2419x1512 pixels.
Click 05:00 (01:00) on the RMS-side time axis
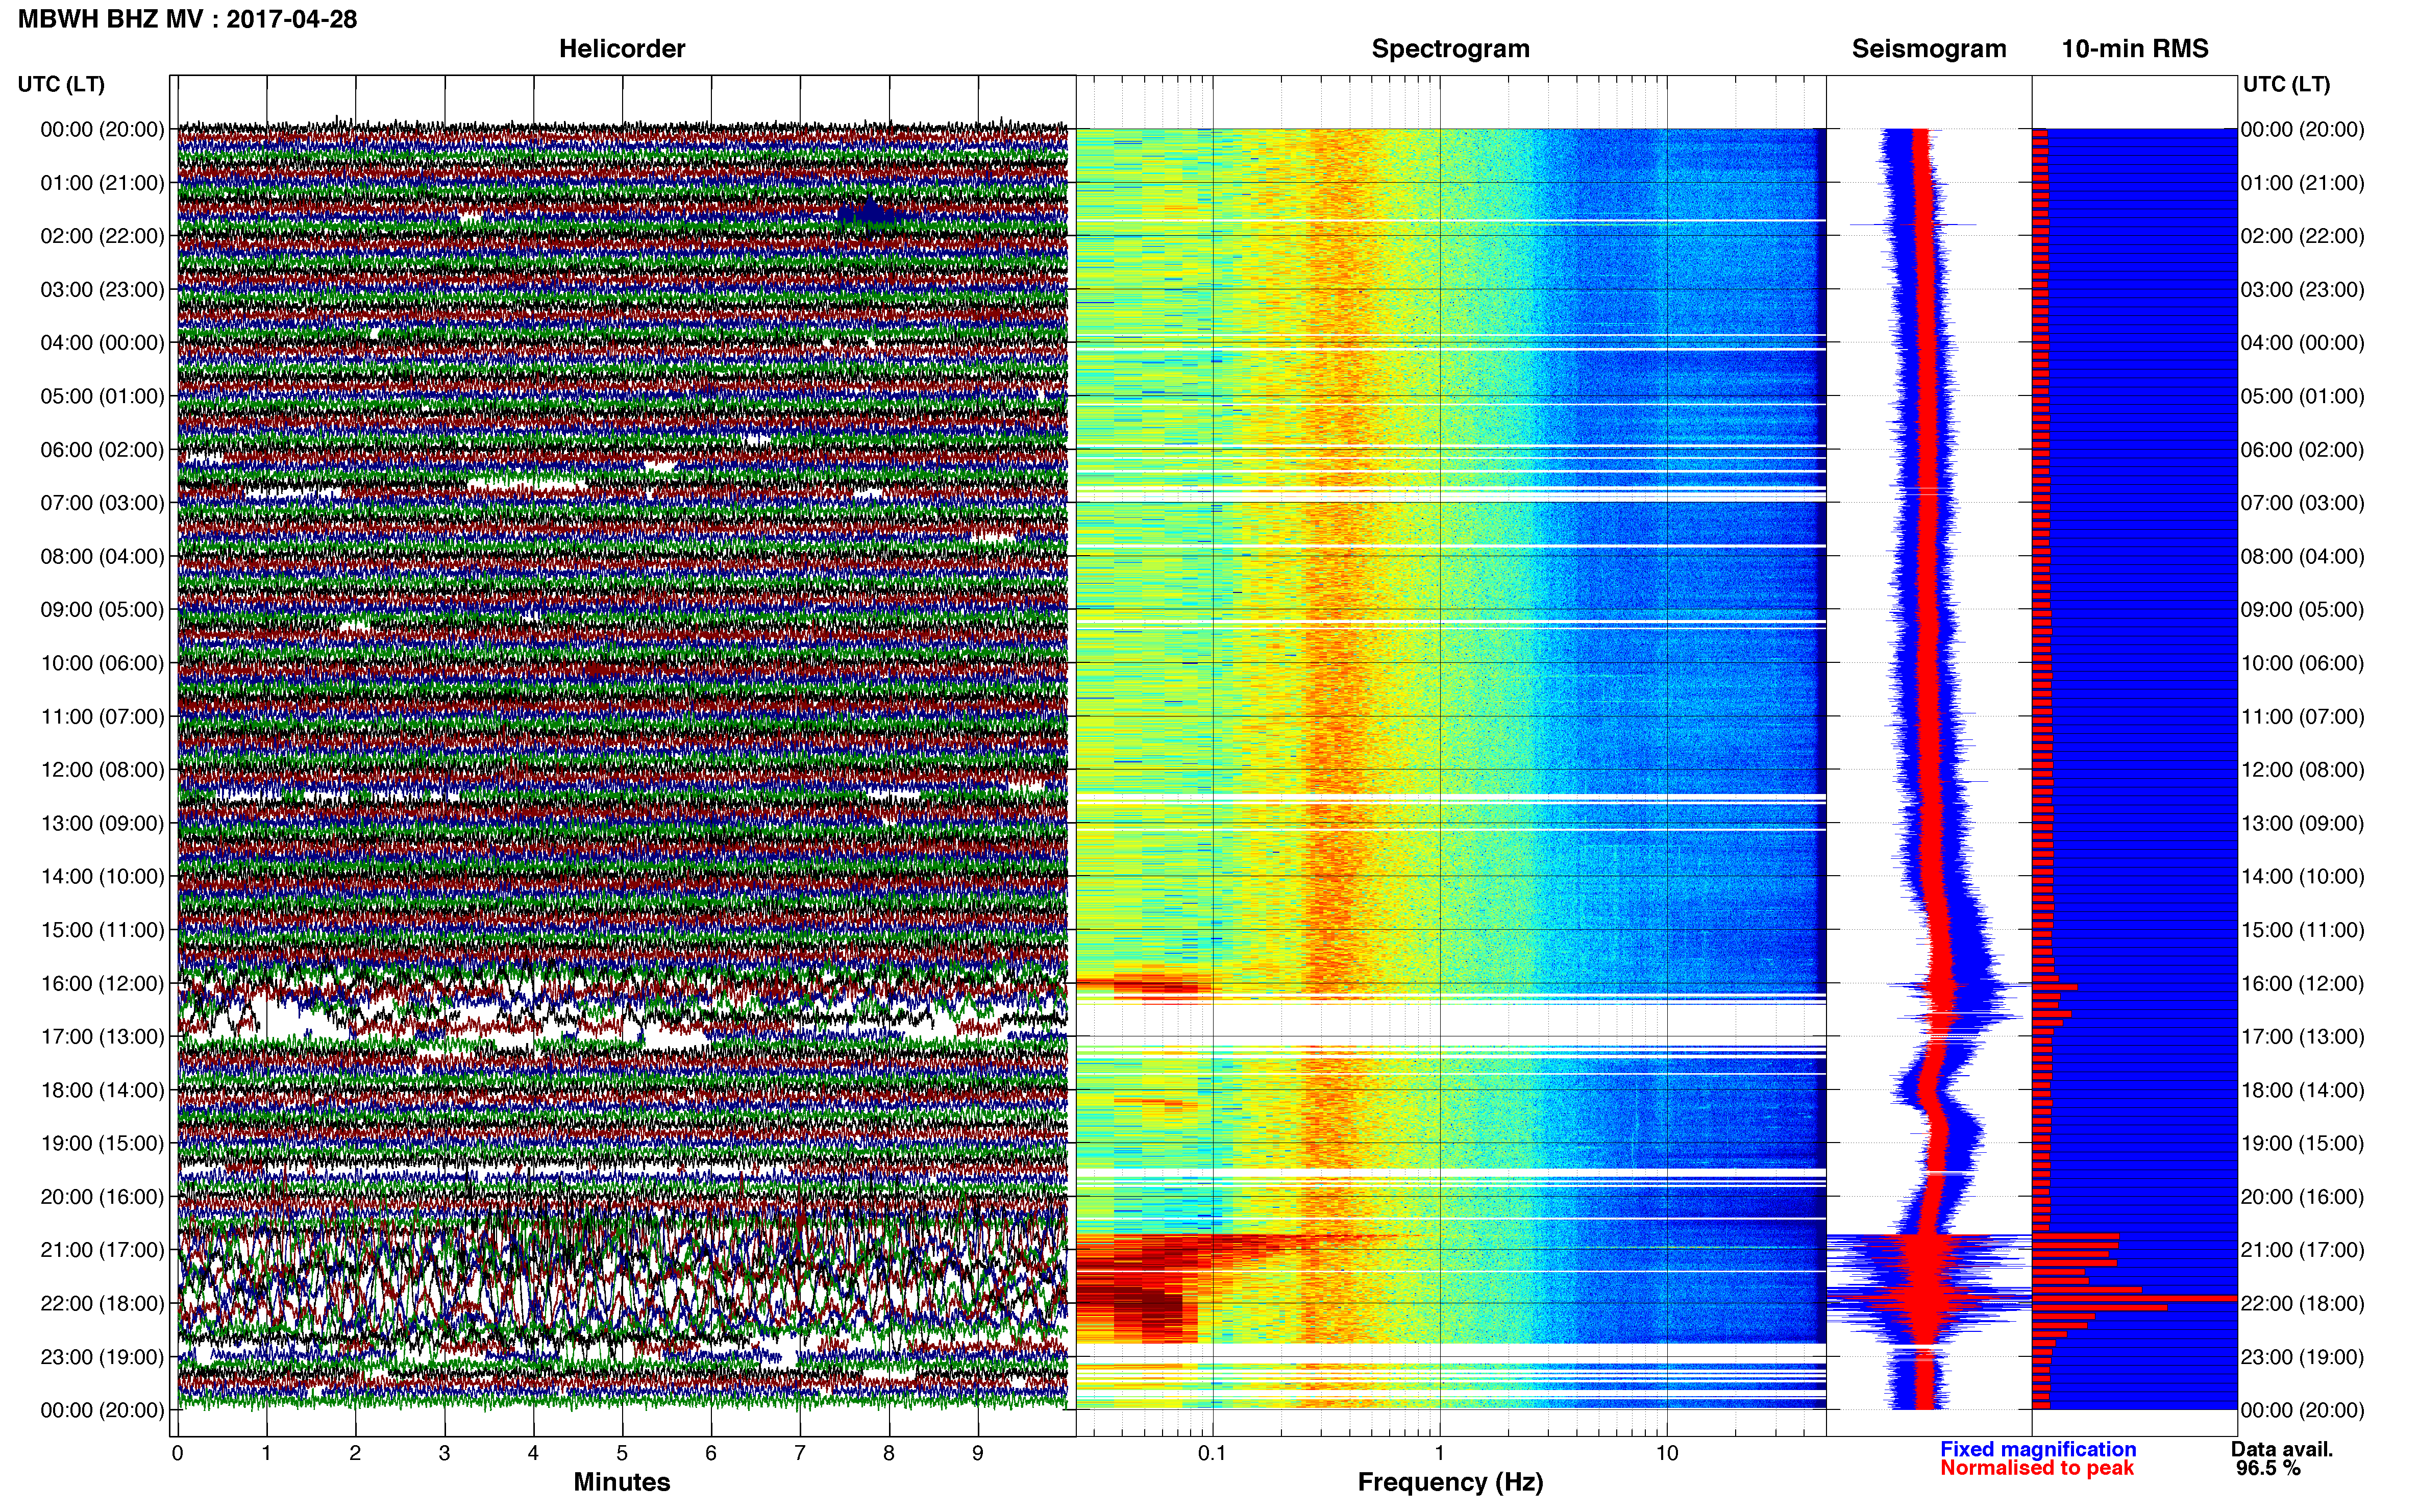coord(2303,396)
